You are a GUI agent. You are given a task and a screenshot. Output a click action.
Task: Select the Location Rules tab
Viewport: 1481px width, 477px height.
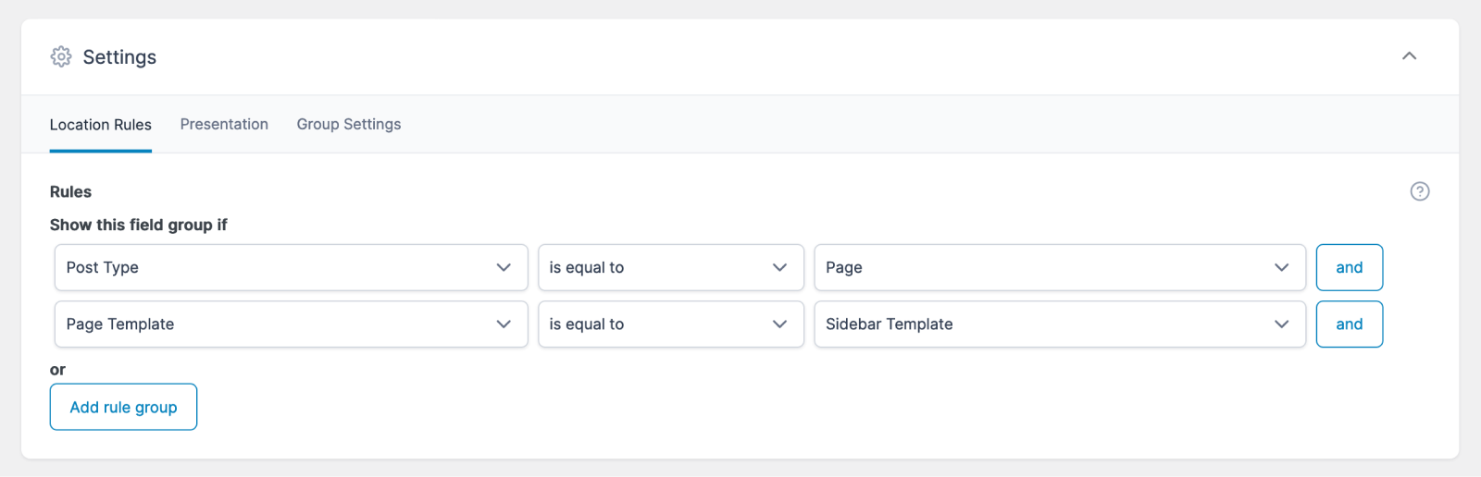(101, 124)
